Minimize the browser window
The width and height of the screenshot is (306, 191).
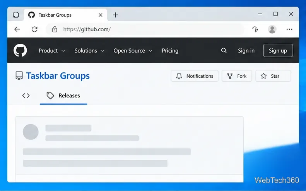tap(260, 14)
